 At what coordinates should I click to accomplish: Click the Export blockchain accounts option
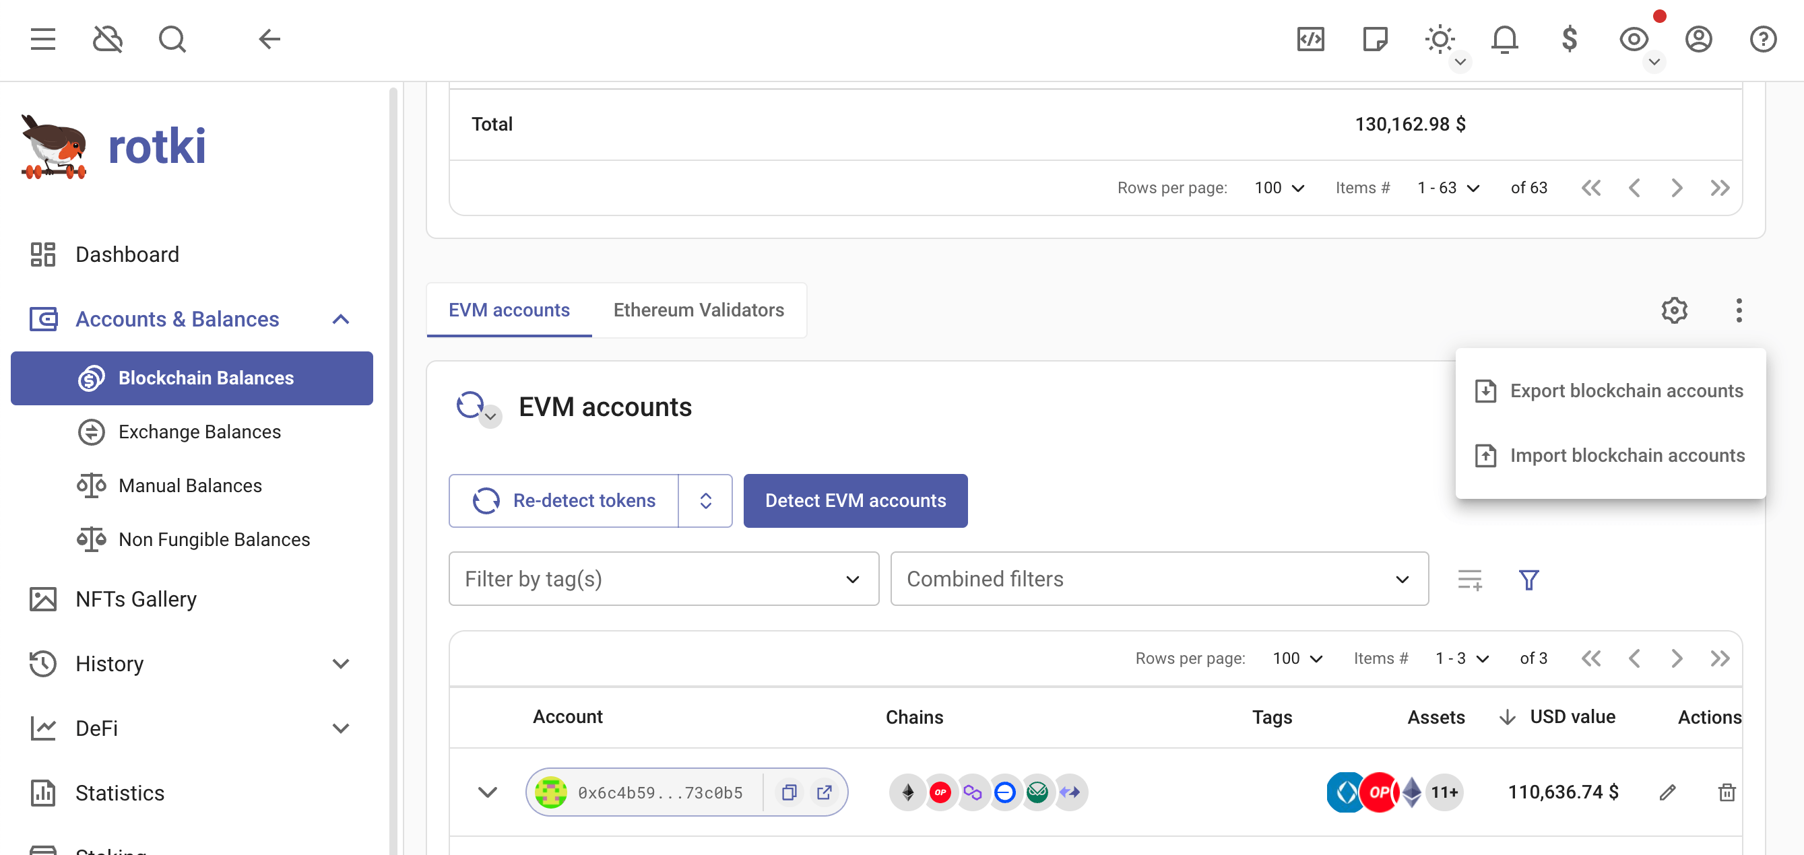1611,390
